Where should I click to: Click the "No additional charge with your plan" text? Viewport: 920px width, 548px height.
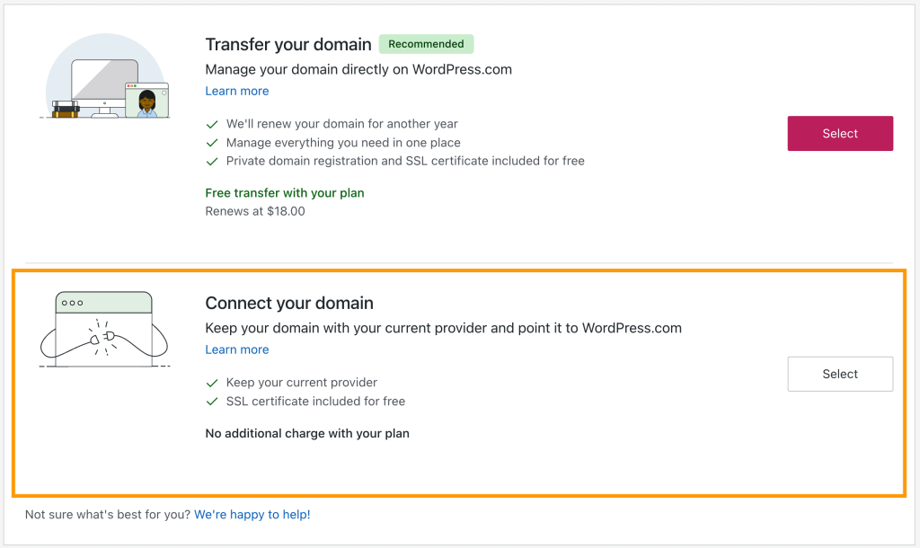[307, 434]
